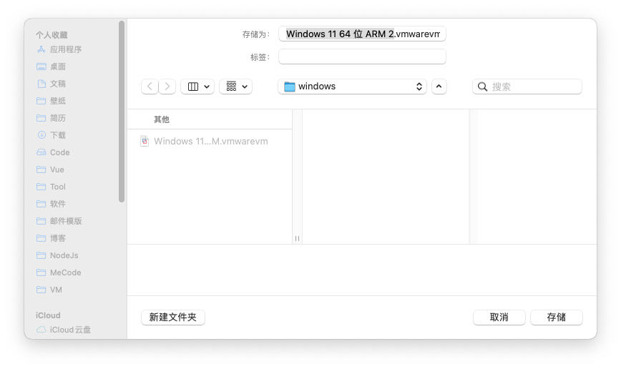Screen dimensions: 621x369
Task: Open MeCode folder in the sidebar
Action: coord(65,272)
